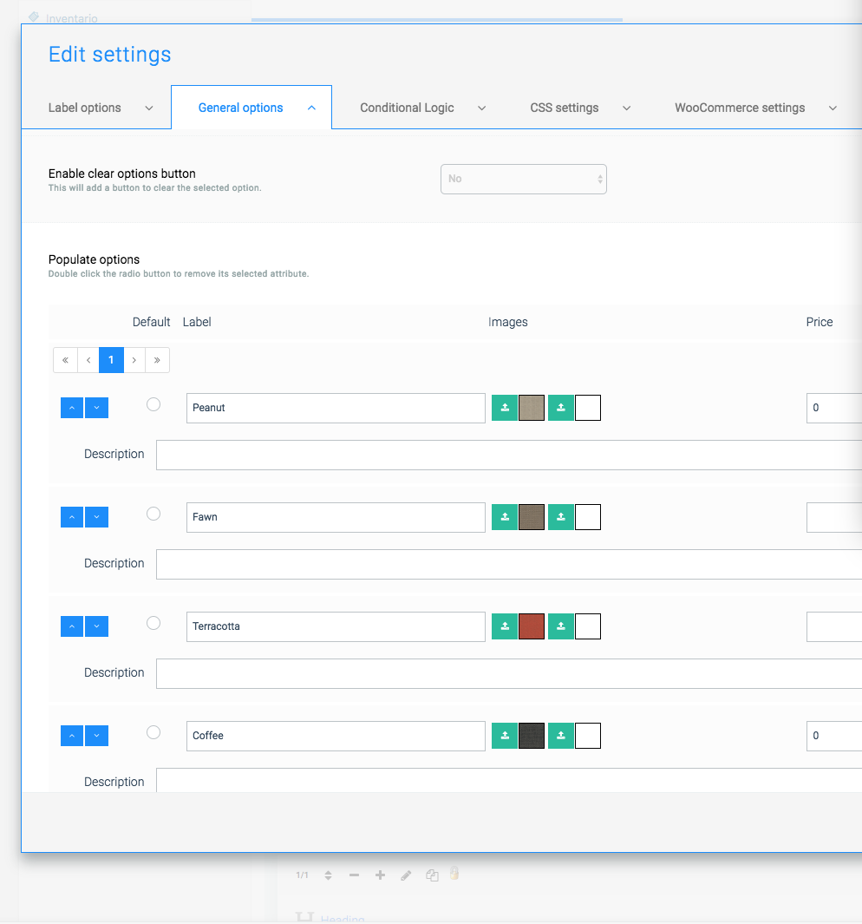This screenshot has width=862, height=924.
Task: Click the second upload icon in Coffee row
Action: 561,736
